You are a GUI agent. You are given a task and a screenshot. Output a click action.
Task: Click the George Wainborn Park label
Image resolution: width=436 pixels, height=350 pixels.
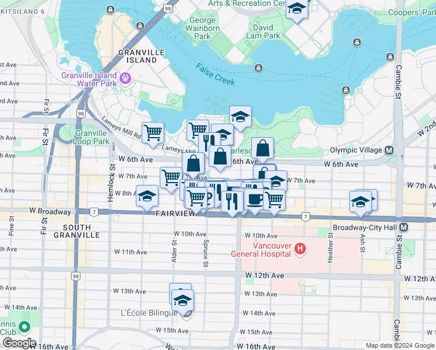coord(202,28)
